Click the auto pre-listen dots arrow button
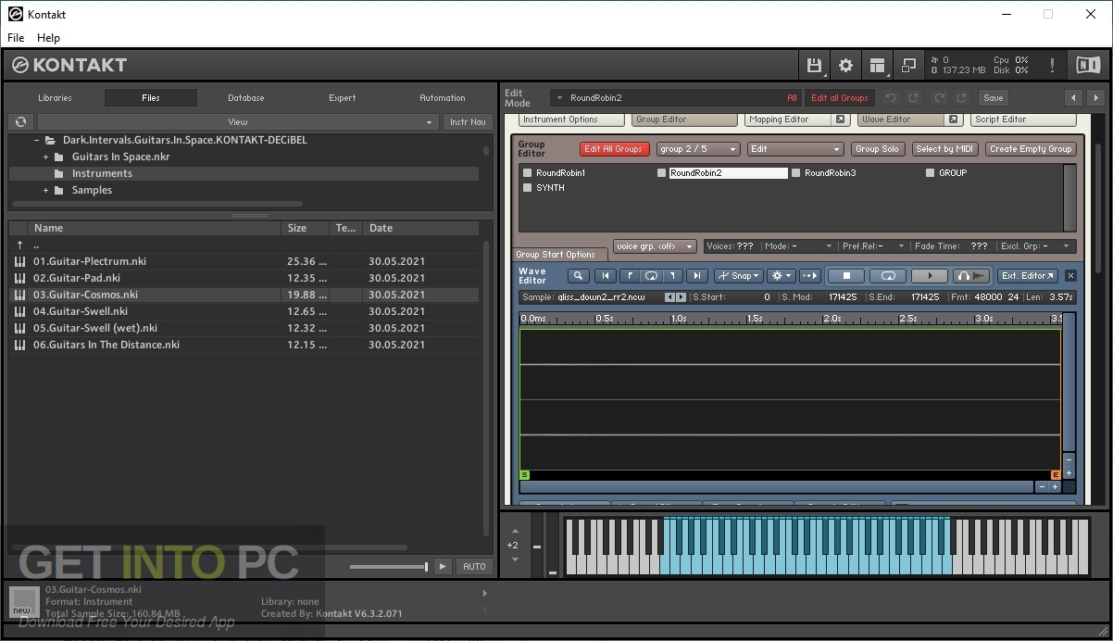The width and height of the screenshot is (1113, 641). pyautogui.click(x=809, y=275)
